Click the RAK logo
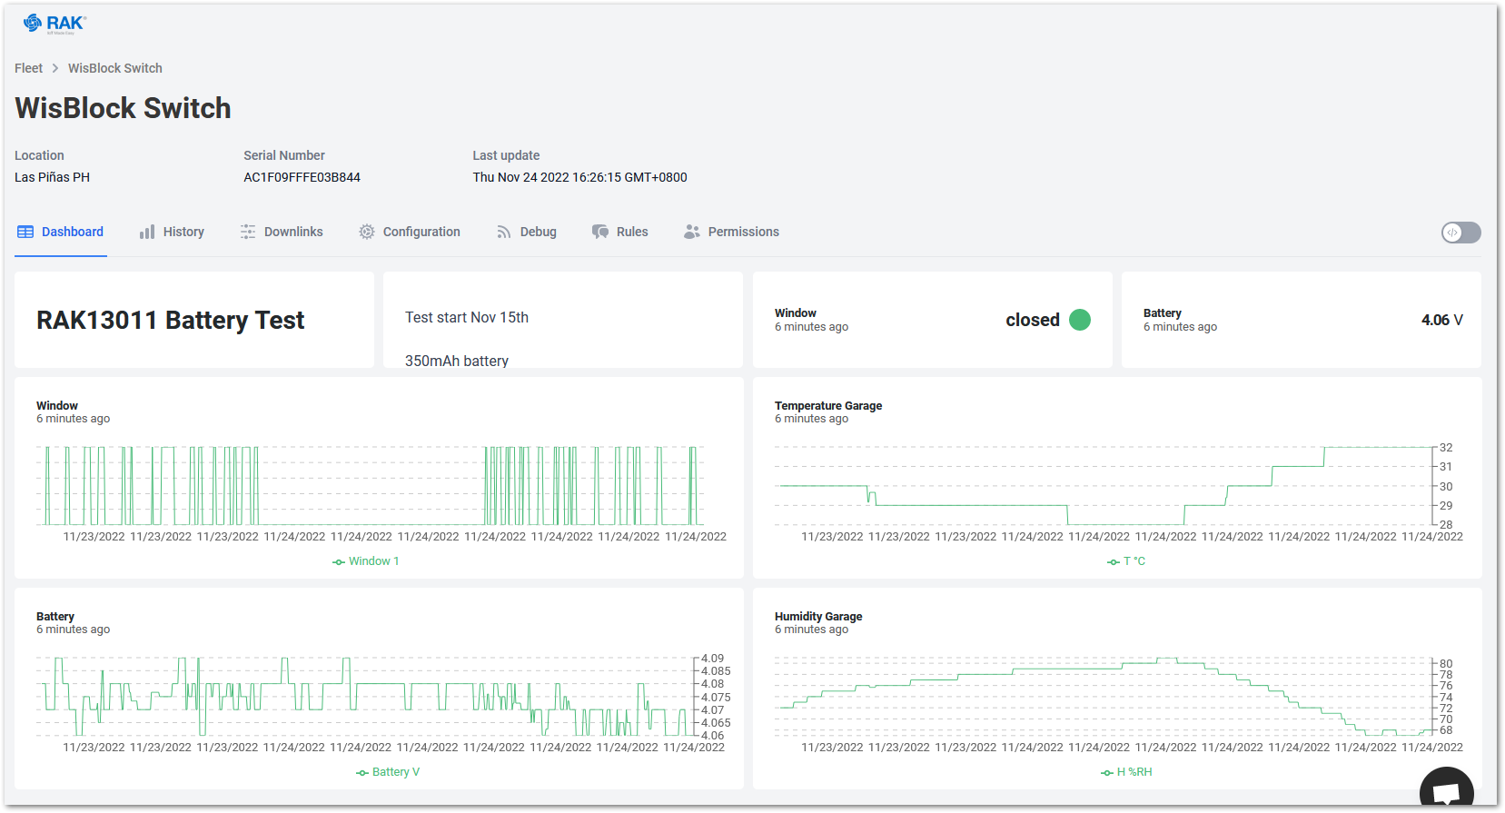Viewport: 1505px width, 813px height. [54, 24]
